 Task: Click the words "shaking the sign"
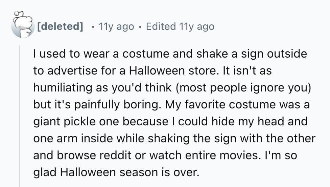coord(181,138)
